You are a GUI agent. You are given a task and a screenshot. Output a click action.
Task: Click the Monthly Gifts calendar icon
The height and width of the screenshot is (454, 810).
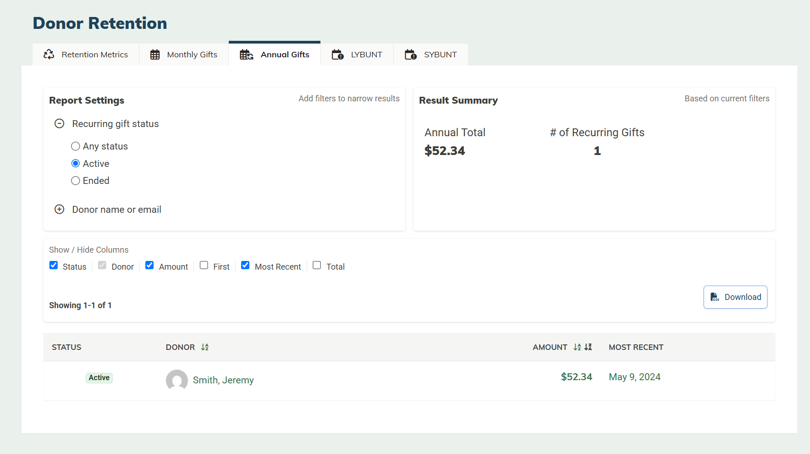[x=155, y=55]
